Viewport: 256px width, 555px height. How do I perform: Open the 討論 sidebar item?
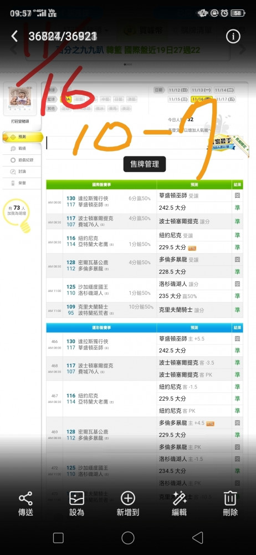tap(18, 171)
